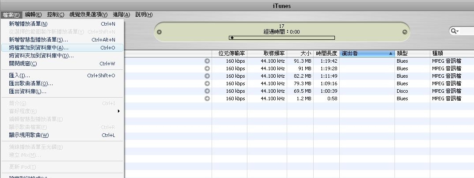
Task: Select 匯出歌曲清單 menu entry
Action: [x=31, y=83]
